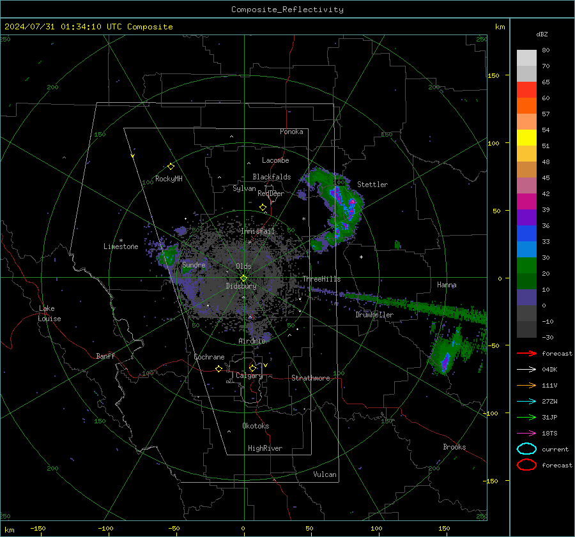Image resolution: width=575 pixels, height=537 pixels.
Task: Click the yellow radar center marker at Didsbury
Action: point(243,278)
